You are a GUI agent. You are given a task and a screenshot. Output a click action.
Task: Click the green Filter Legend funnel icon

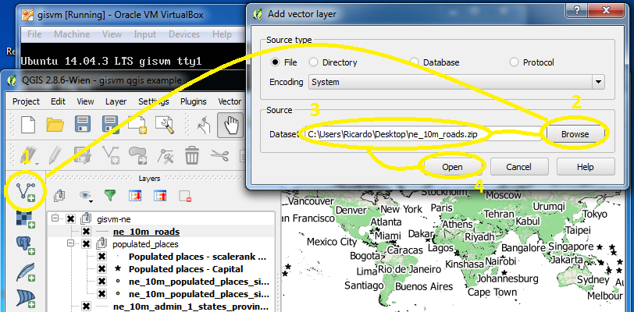pos(109,196)
